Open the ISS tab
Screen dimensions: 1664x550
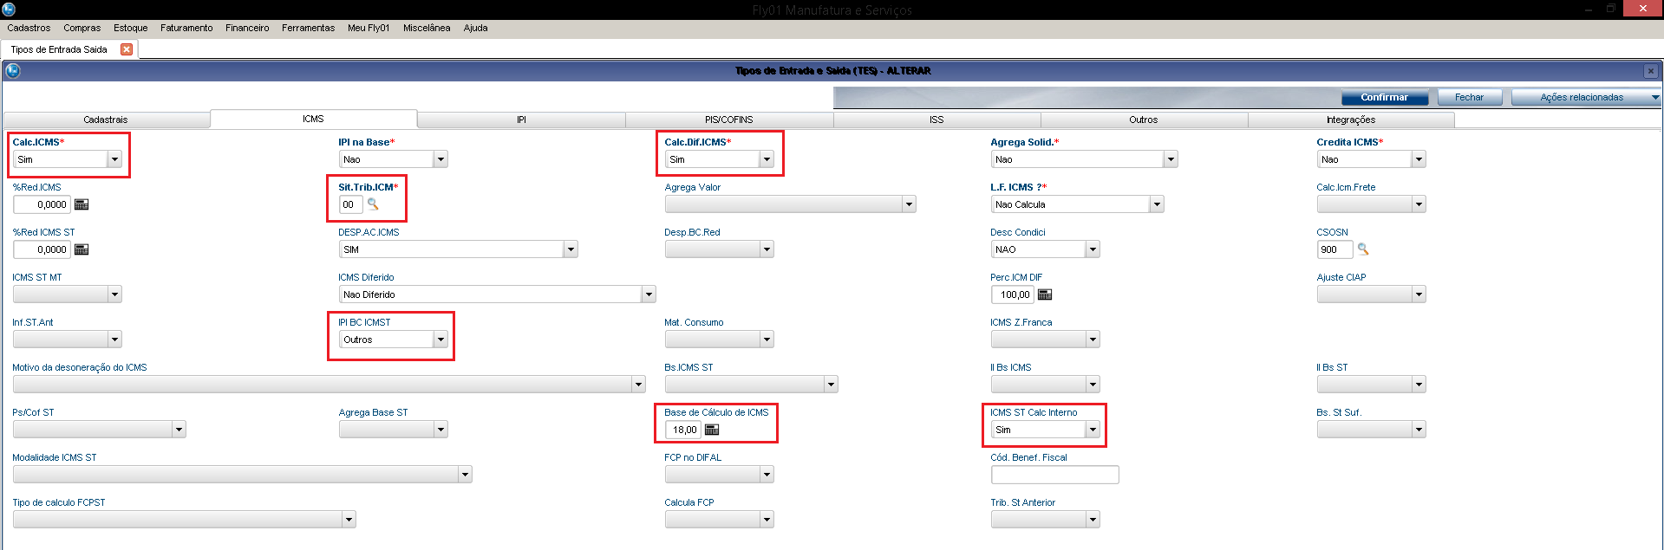pyautogui.click(x=936, y=120)
